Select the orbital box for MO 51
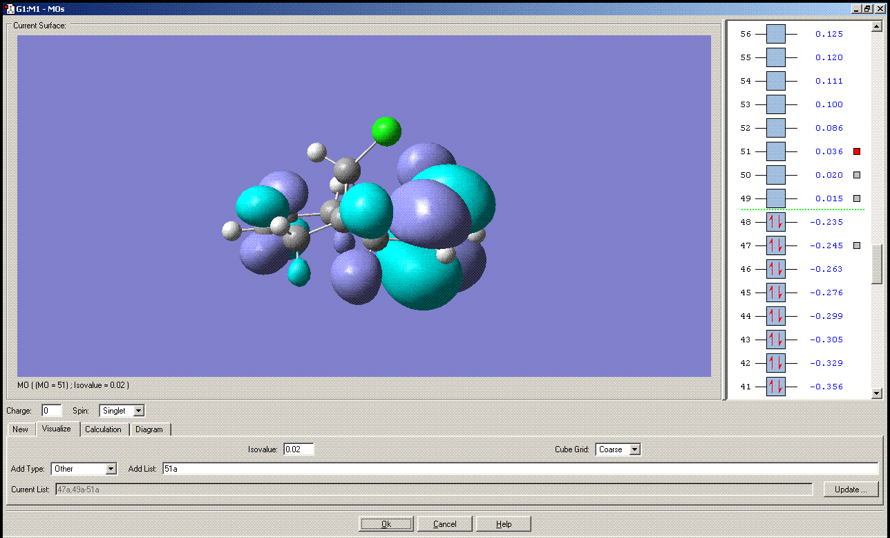The height and width of the screenshot is (538, 890). point(776,151)
